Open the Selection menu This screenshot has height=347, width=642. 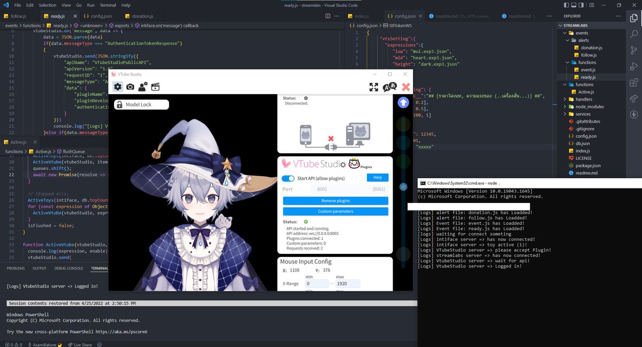pyautogui.click(x=48, y=5)
